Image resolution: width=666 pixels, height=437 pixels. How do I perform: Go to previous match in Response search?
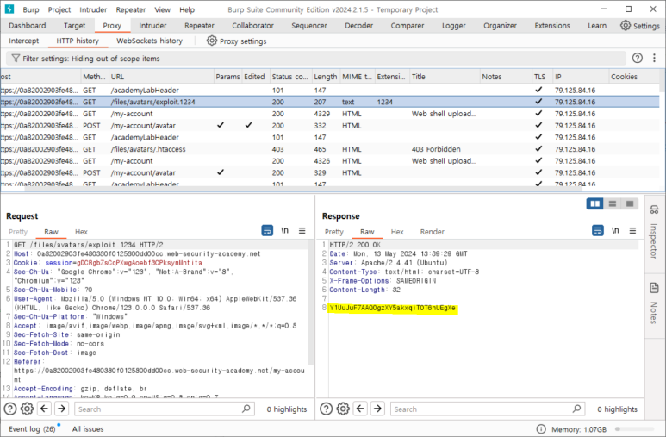click(360, 409)
